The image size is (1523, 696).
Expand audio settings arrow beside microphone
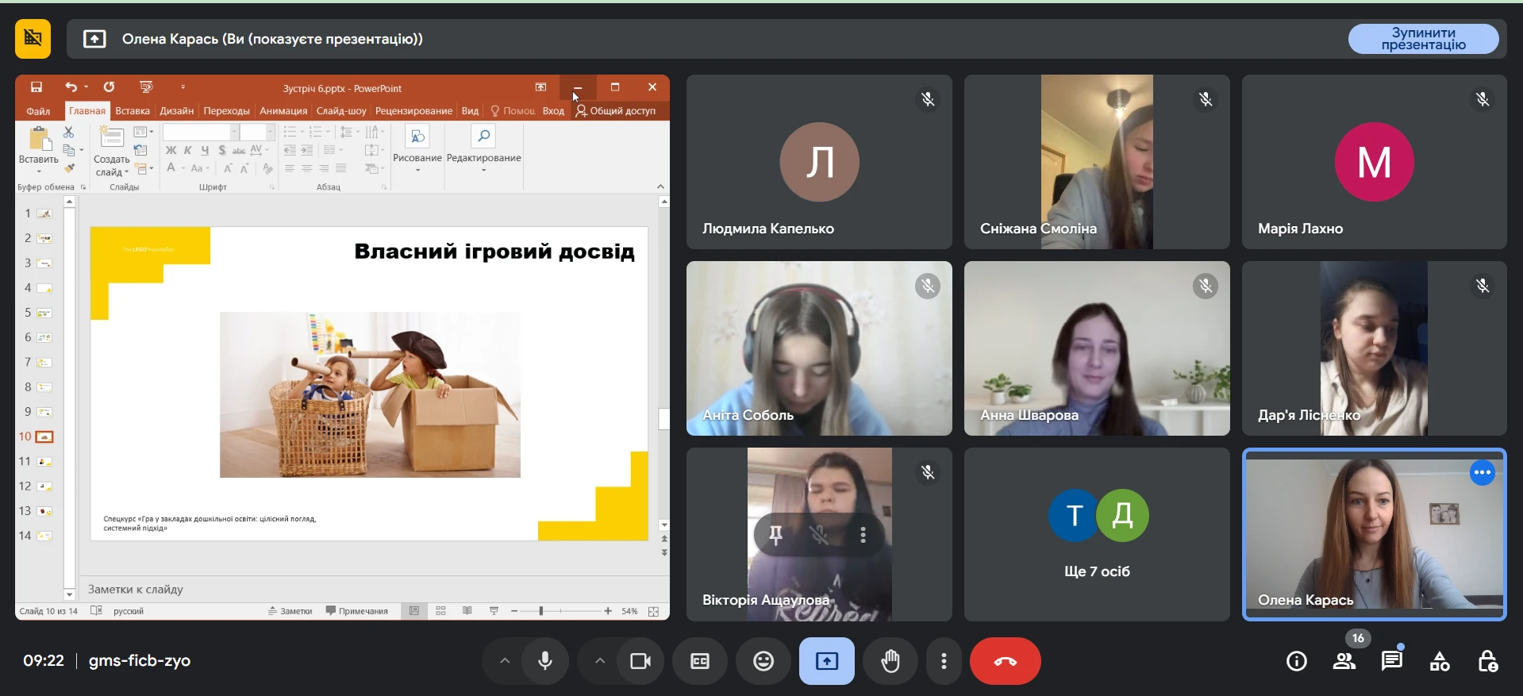pos(505,661)
